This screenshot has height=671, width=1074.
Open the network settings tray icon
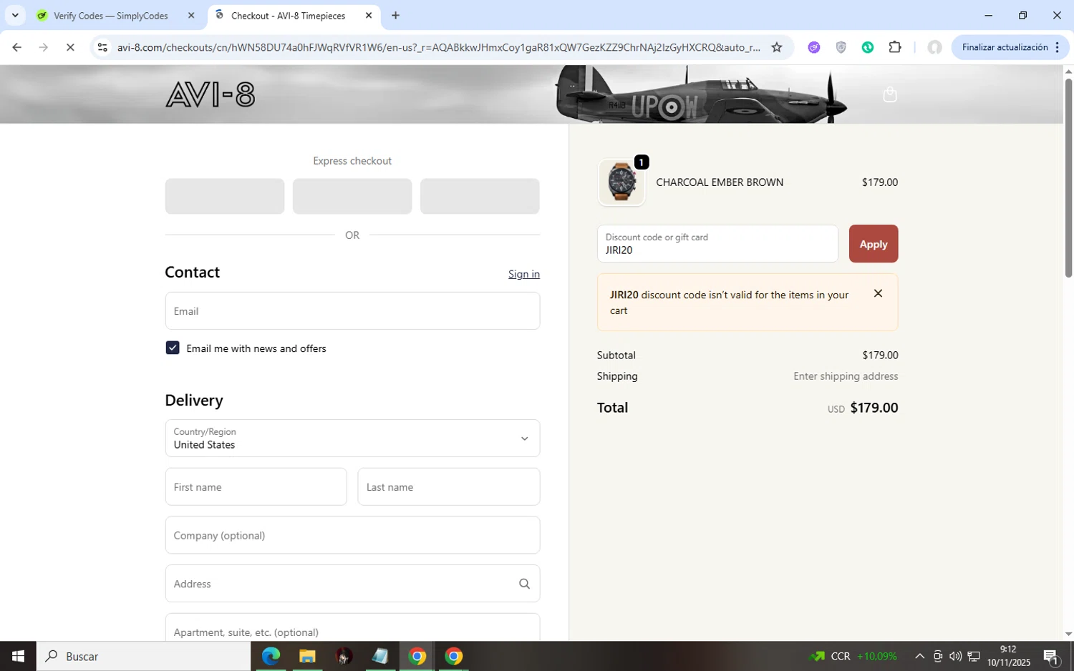pyautogui.click(x=974, y=656)
